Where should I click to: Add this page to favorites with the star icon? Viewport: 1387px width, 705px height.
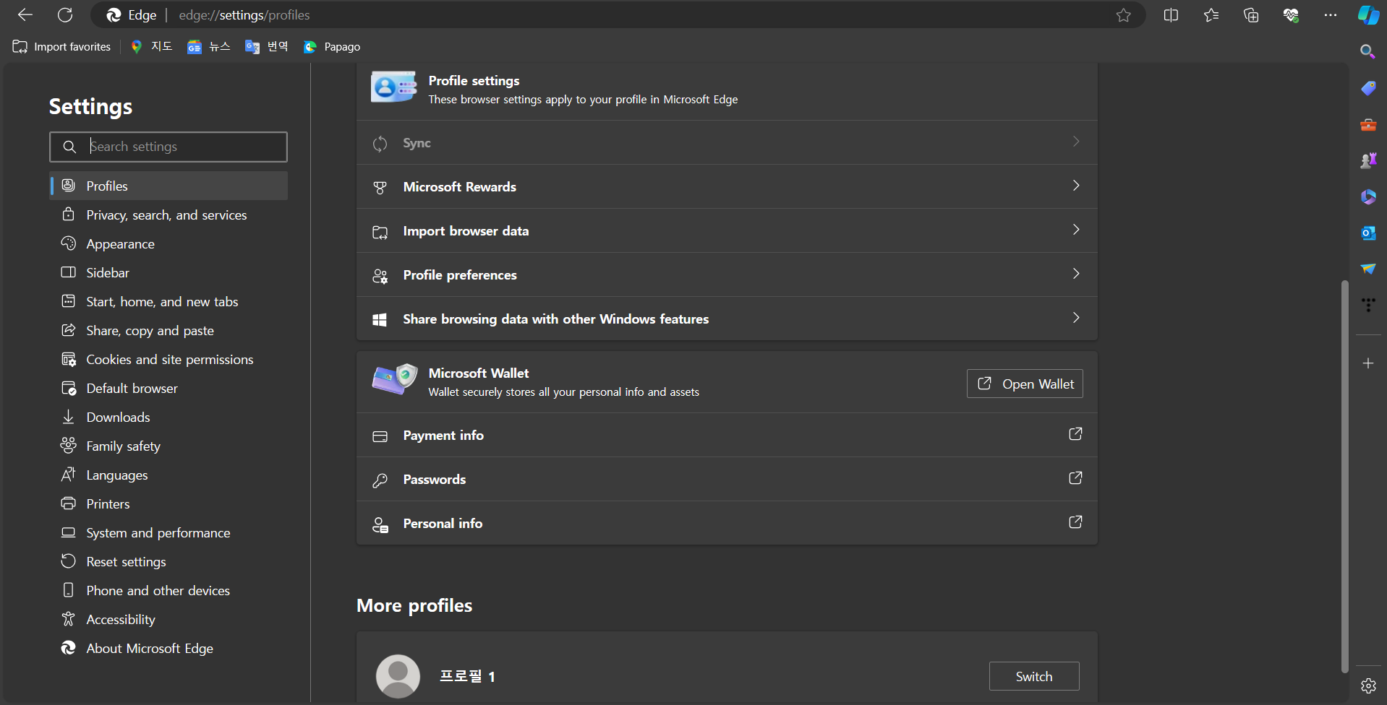tap(1123, 15)
